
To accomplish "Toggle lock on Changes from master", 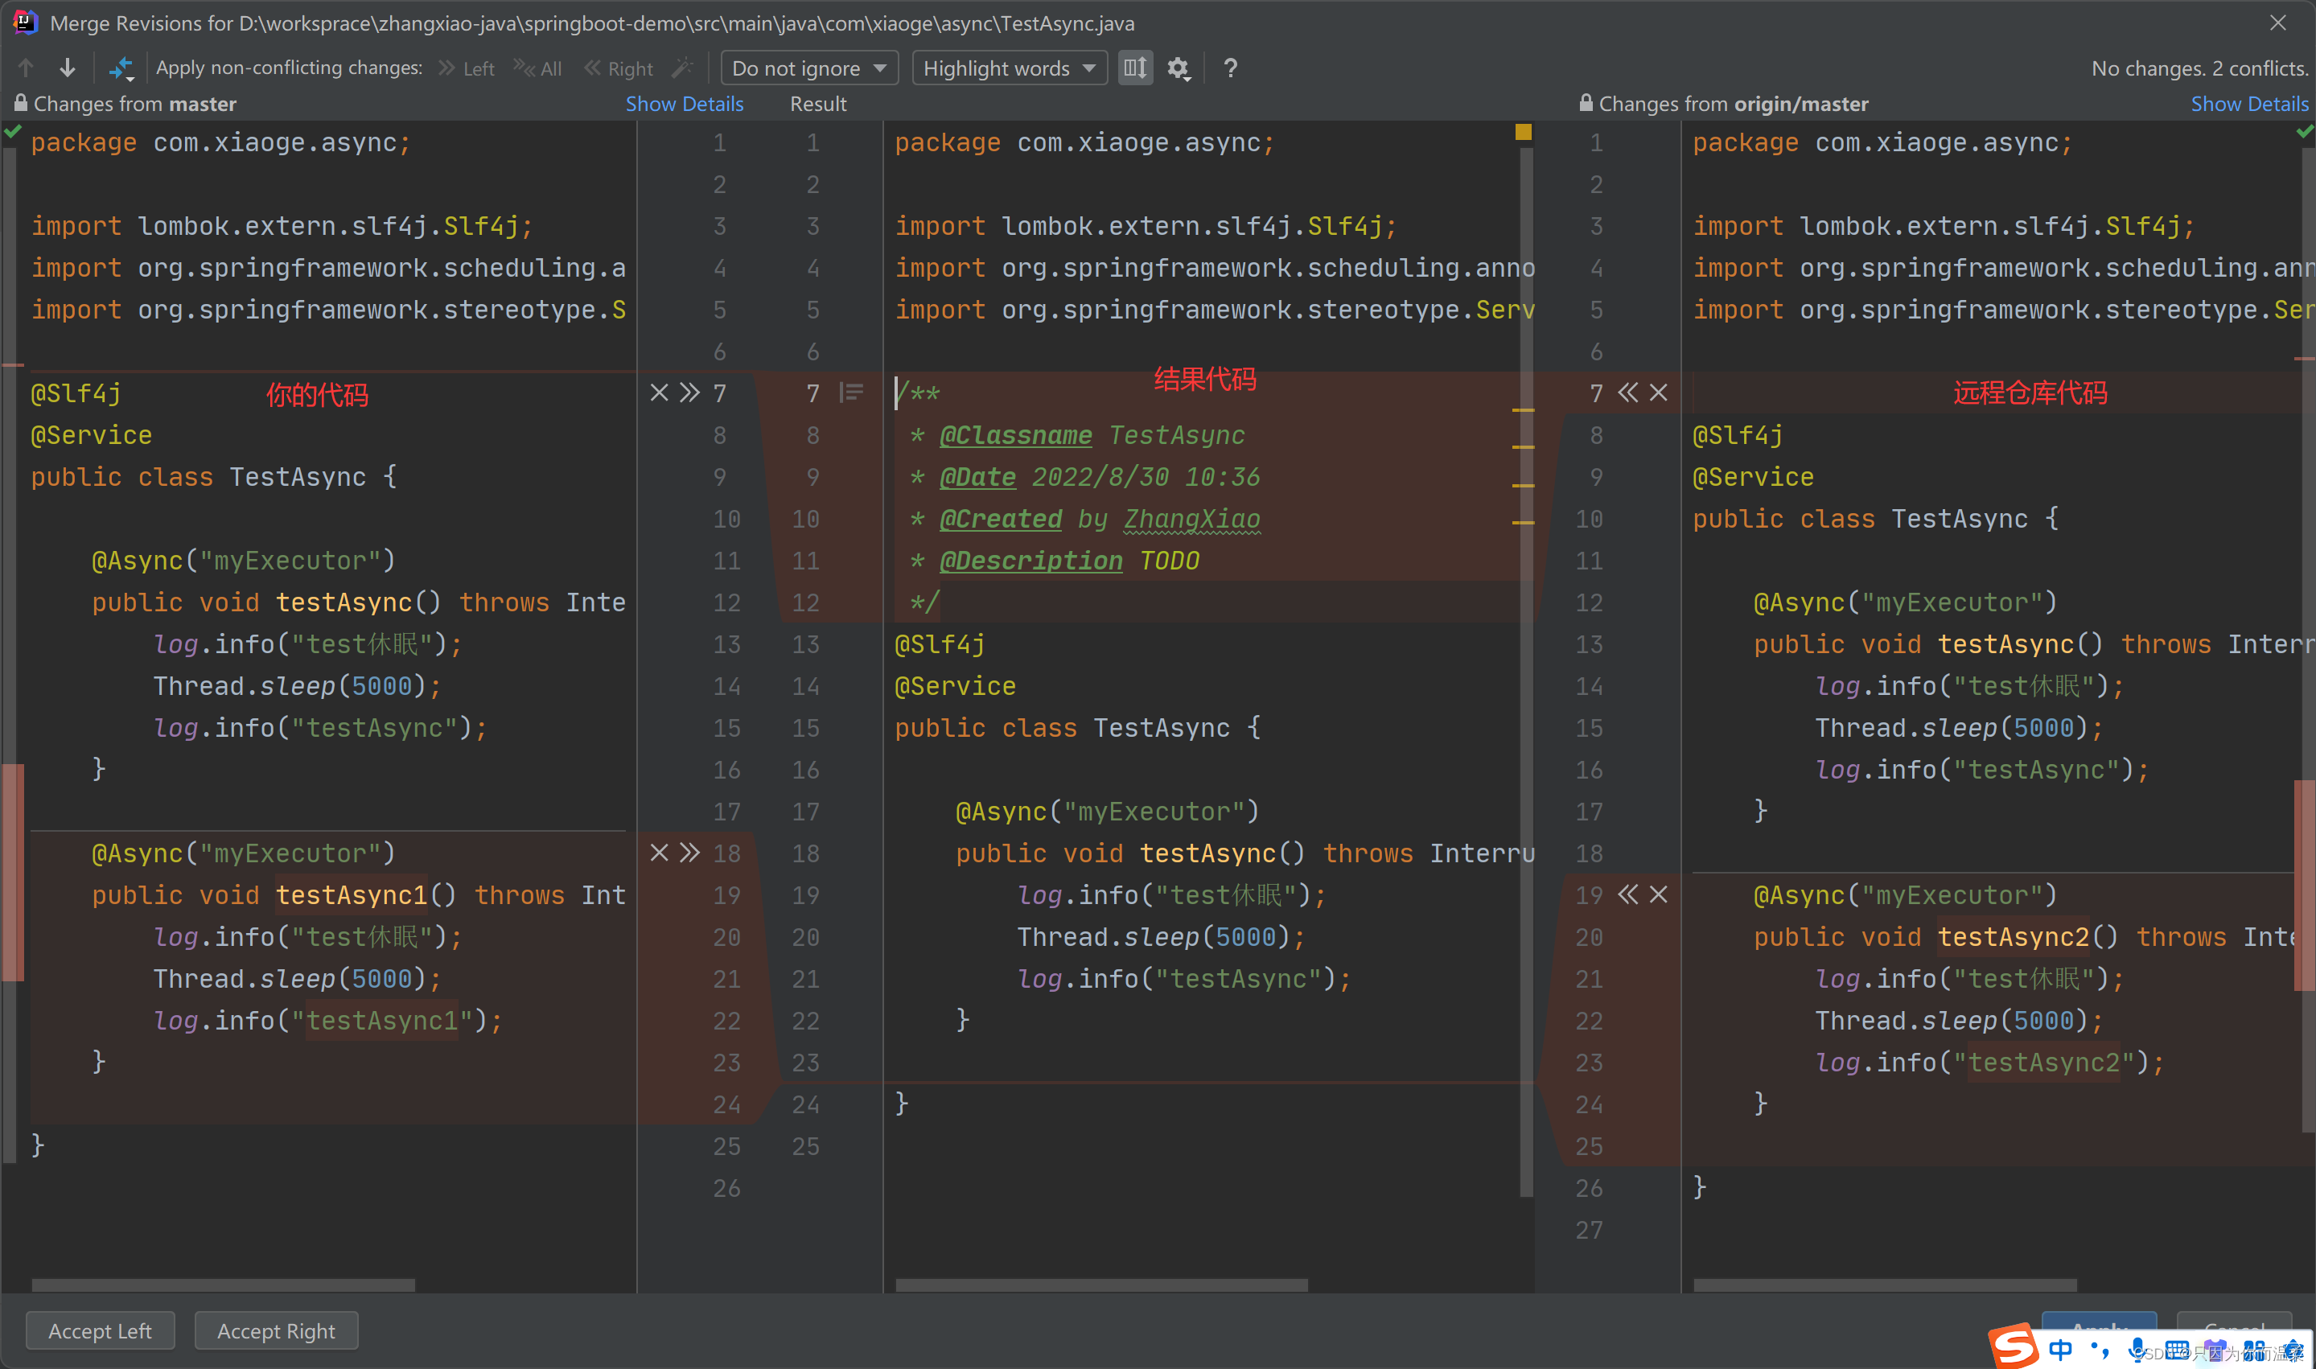I will pos(20,103).
